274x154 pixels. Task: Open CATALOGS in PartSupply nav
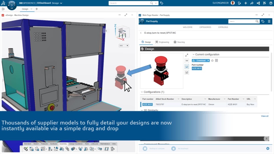(223, 27)
